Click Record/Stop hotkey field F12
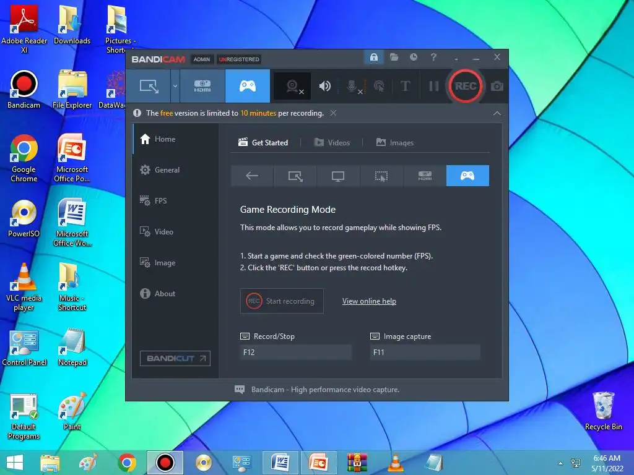This screenshot has width=634, height=475. tap(295, 352)
